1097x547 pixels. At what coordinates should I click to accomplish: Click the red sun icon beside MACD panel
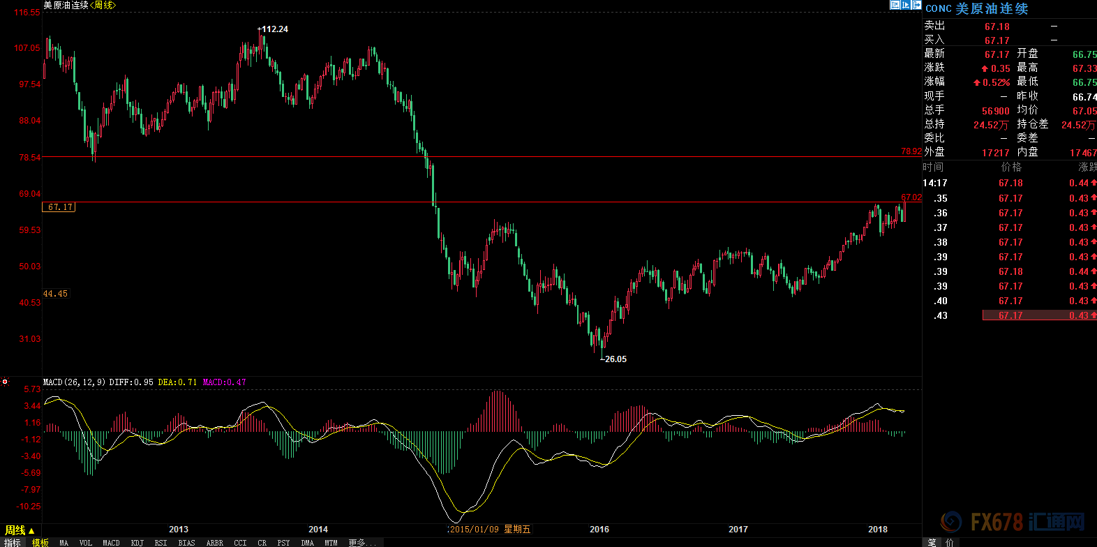point(5,382)
